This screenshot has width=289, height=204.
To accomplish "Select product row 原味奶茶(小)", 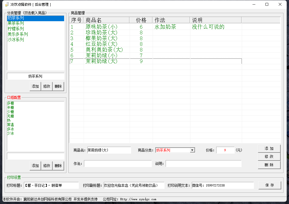I will click(156, 27).
